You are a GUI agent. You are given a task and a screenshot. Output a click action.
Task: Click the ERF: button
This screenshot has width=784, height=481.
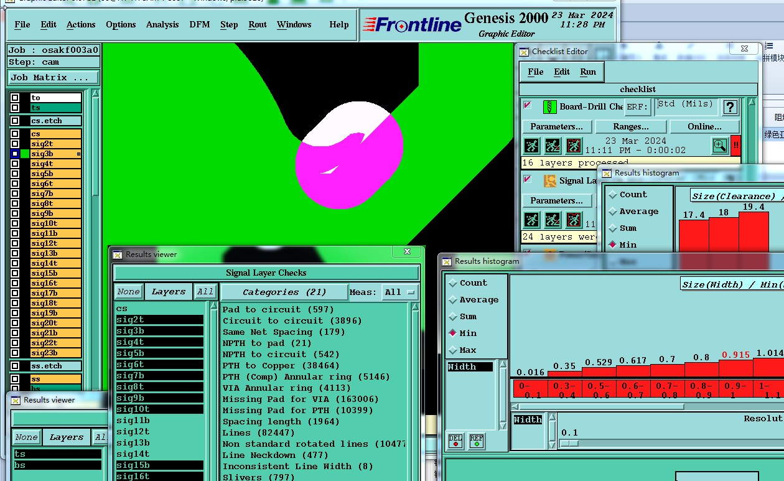click(638, 106)
